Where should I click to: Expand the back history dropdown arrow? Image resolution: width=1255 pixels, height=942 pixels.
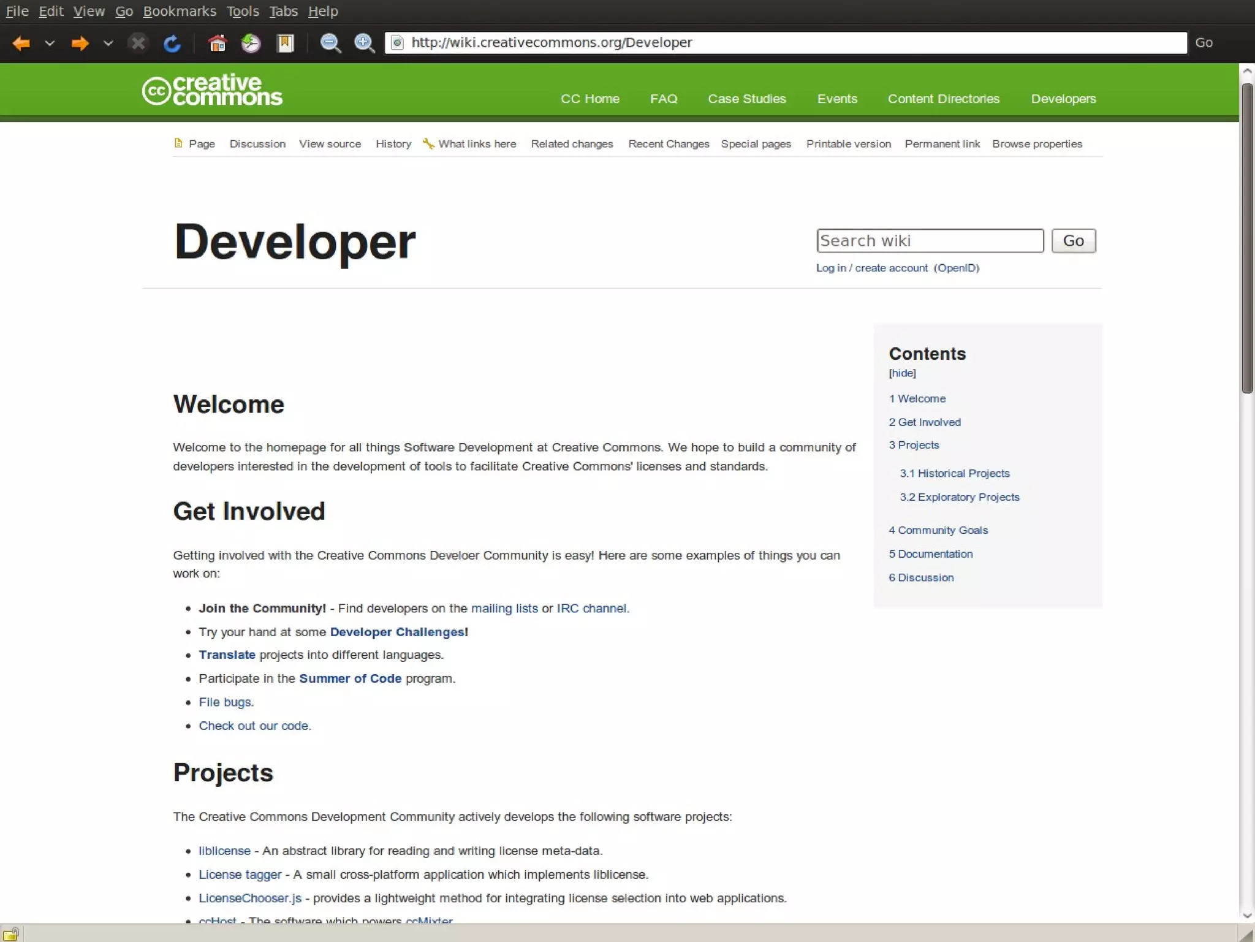[50, 43]
